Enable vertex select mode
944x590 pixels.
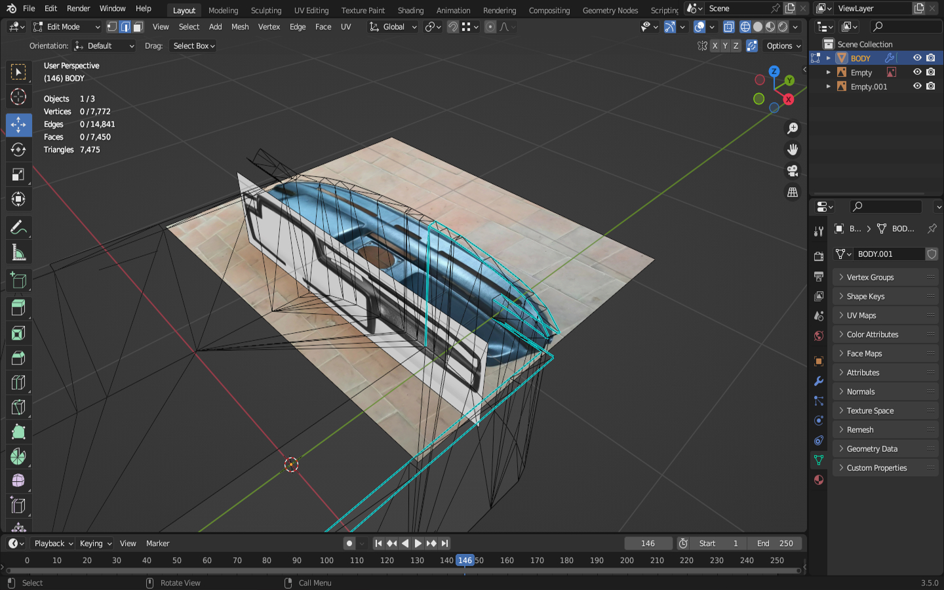point(112,27)
